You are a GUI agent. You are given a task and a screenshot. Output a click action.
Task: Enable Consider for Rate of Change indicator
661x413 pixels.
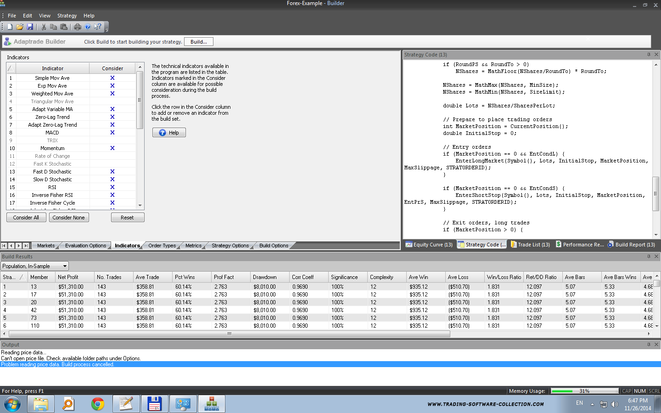pyautogui.click(x=112, y=156)
